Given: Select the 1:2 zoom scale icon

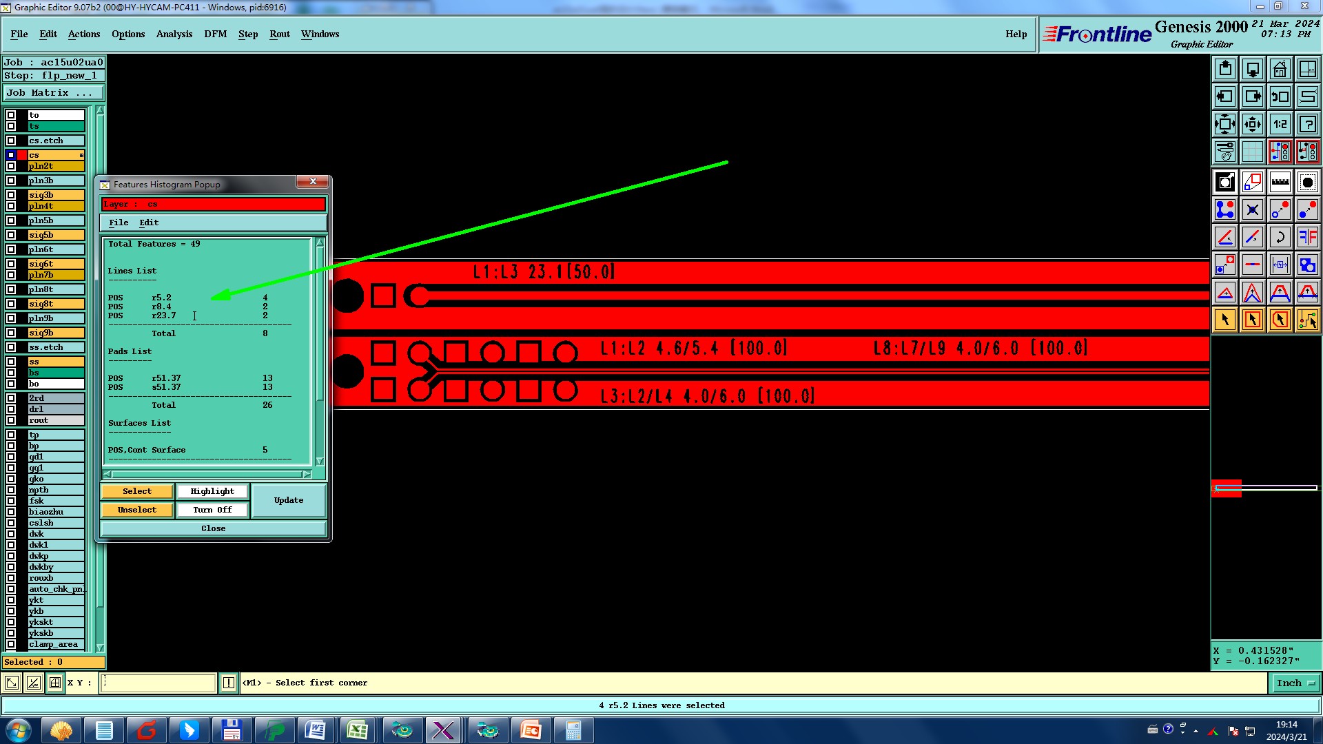Looking at the screenshot, I should [x=1280, y=125].
